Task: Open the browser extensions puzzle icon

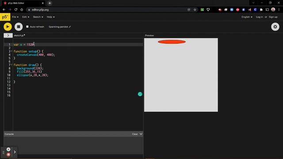Action: (x=261, y=10)
